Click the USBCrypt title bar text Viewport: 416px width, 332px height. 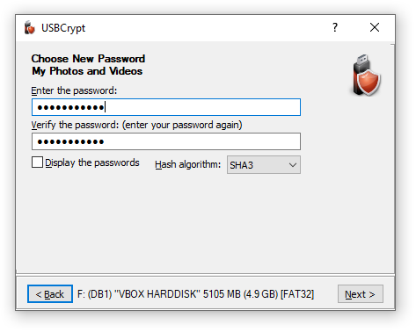click(63, 28)
